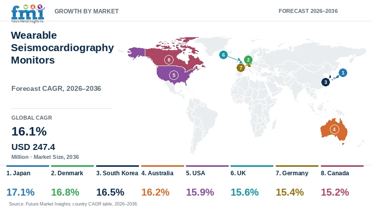Click map marker 1 for Japan
372x209 pixels.
(343, 72)
